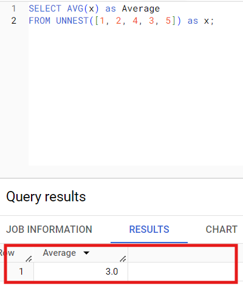Open the Average column sort dropdown arrow
The image size is (243, 288).
(86, 253)
